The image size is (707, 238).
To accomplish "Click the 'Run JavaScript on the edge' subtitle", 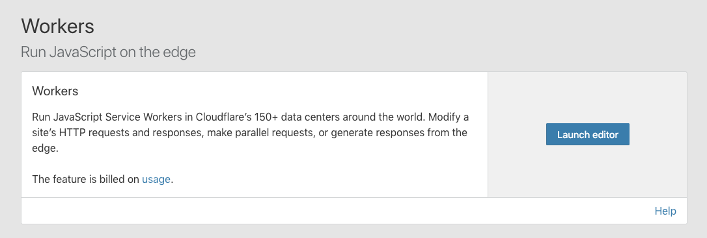I will (x=108, y=52).
